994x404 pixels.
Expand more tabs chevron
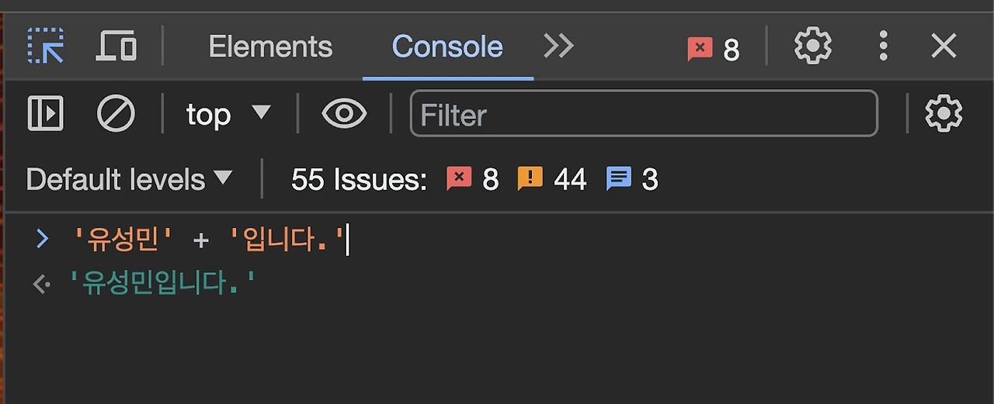tap(558, 47)
